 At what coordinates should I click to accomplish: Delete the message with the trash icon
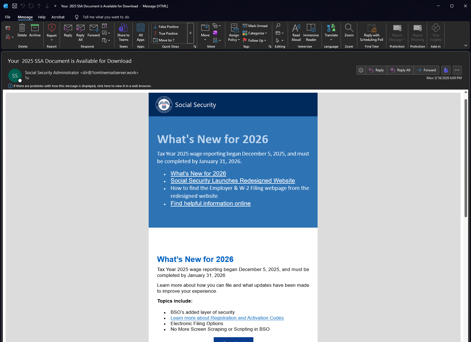click(22, 30)
